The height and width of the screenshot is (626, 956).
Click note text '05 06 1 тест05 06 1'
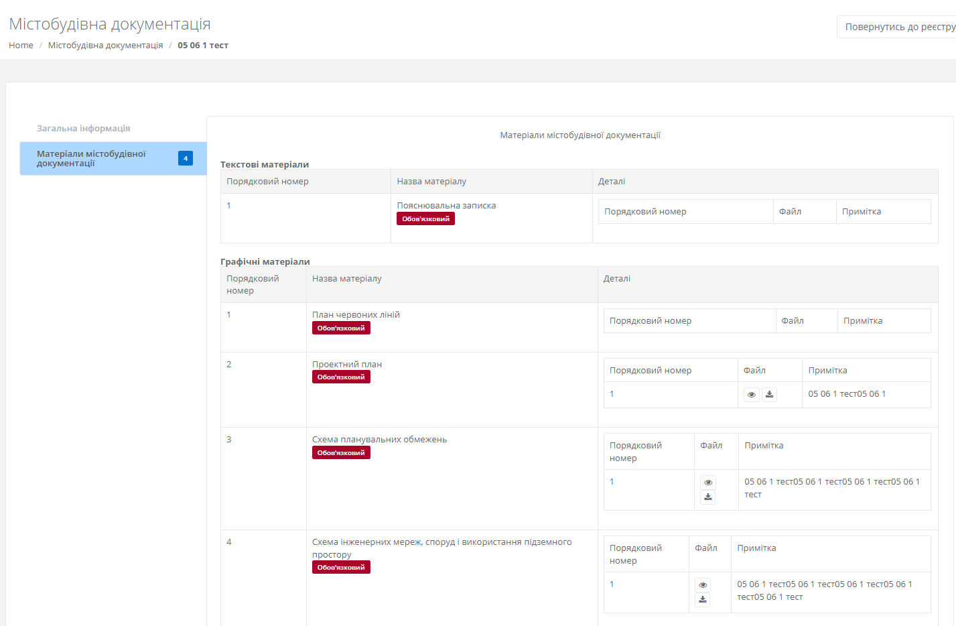847,394
